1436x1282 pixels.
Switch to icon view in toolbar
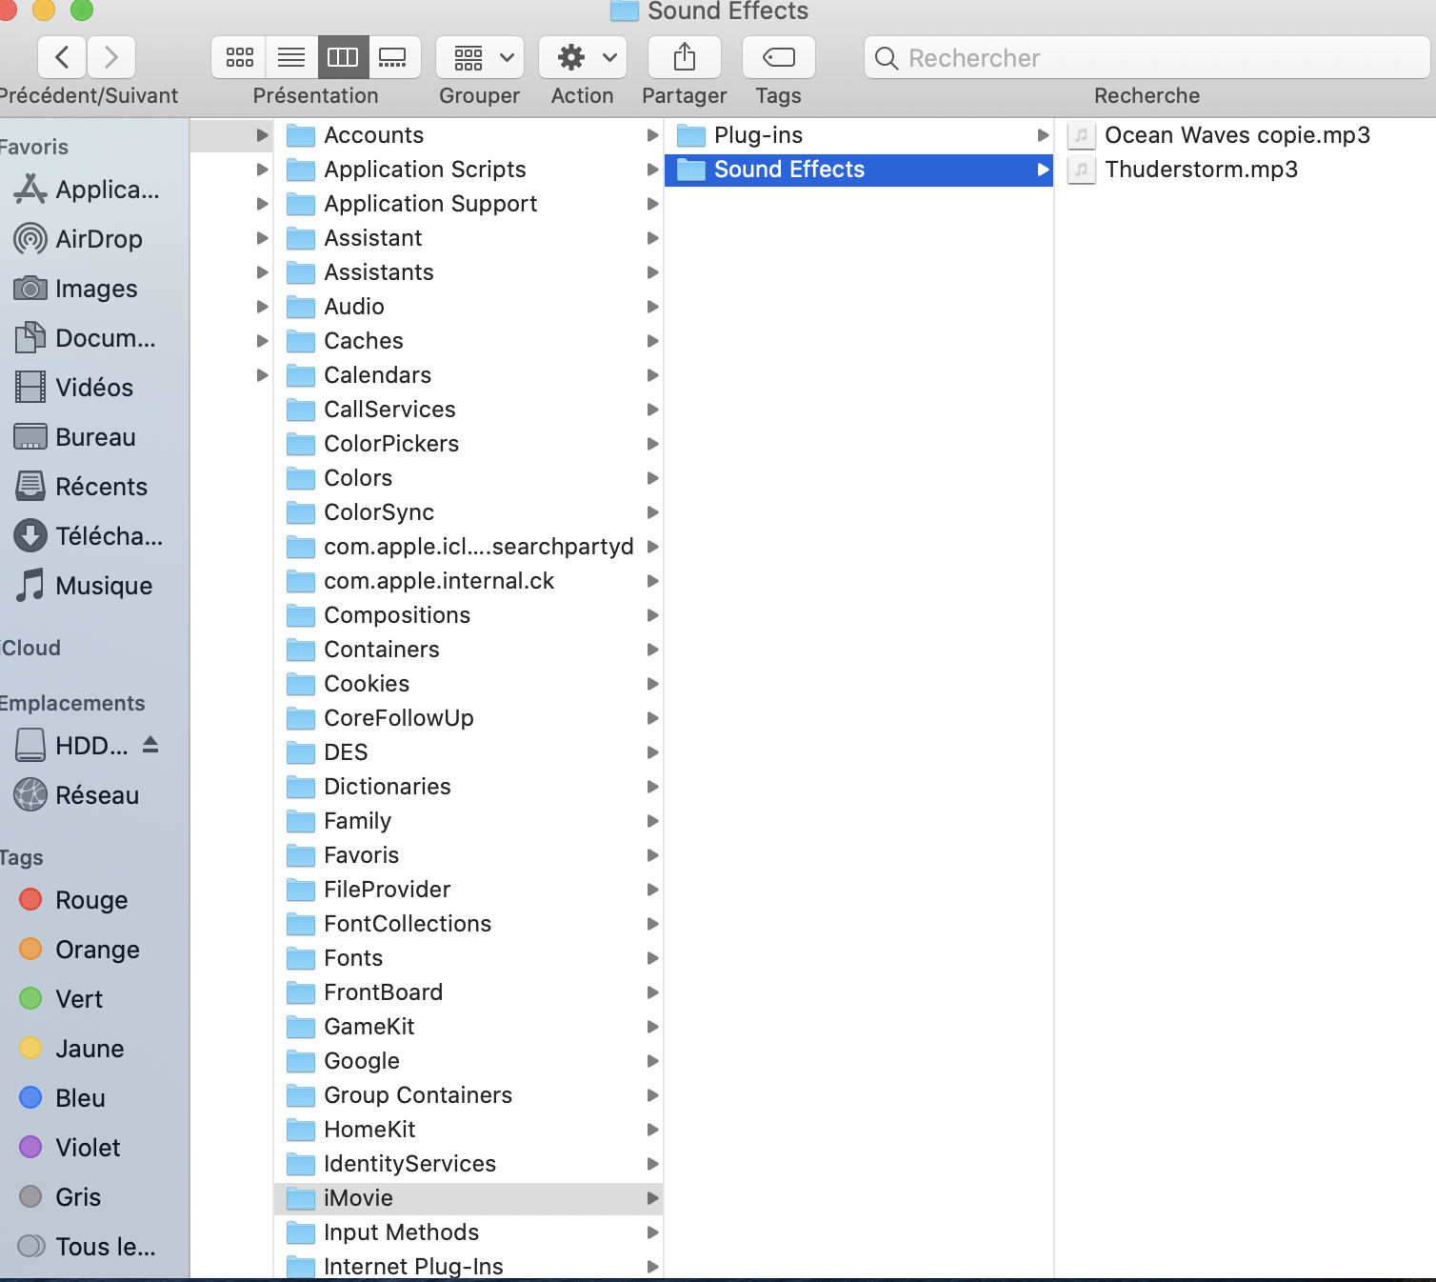click(x=239, y=58)
